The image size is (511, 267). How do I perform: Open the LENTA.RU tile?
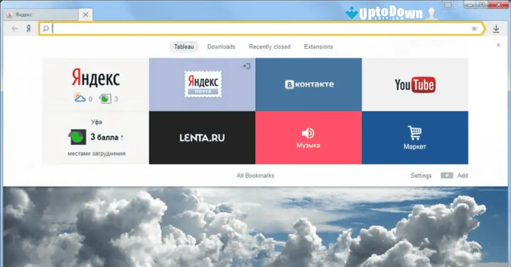tap(202, 137)
